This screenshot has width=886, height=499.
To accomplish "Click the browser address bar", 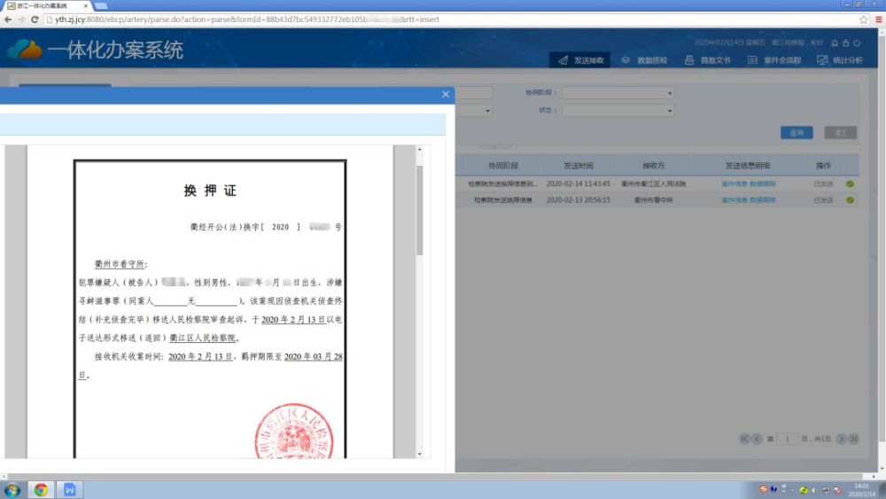I will (x=452, y=19).
